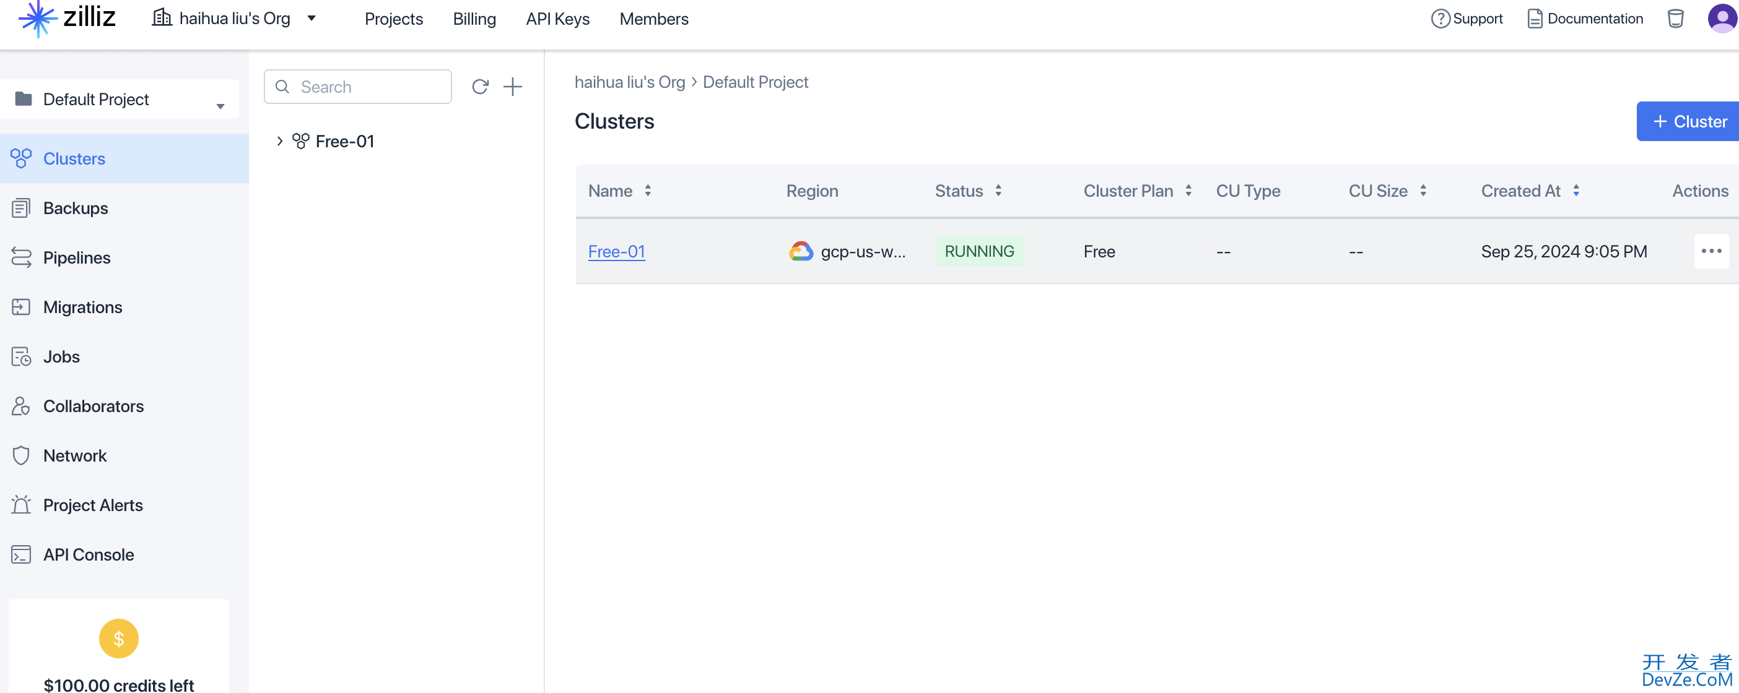Click the blue + Cluster button
The image size is (1739, 693).
[1687, 121]
